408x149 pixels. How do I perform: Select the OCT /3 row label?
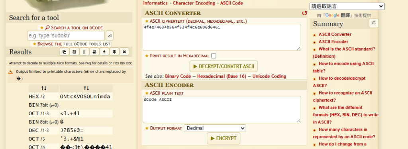37,139
